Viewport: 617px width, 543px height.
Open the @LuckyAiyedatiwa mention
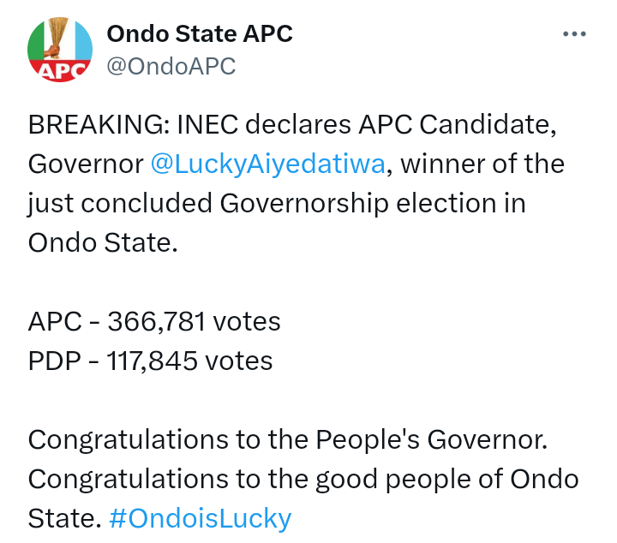[267, 165]
